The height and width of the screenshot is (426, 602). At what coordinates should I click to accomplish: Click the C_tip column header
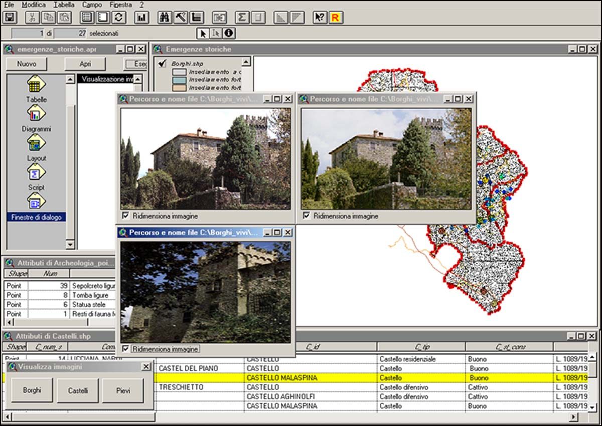pyautogui.click(x=421, y=347)
